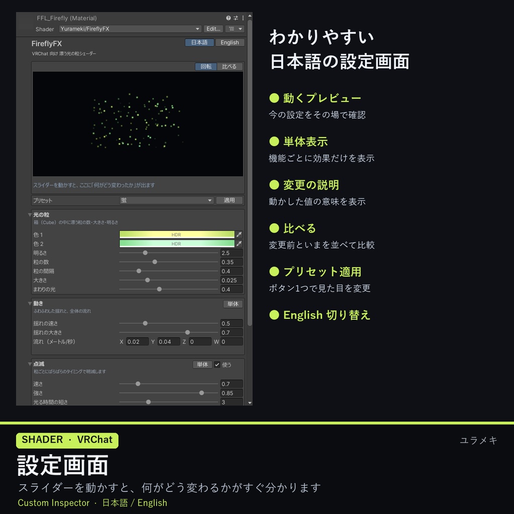
Task: Click the 粒の数 value field 0.35
Action: point(231,262)
